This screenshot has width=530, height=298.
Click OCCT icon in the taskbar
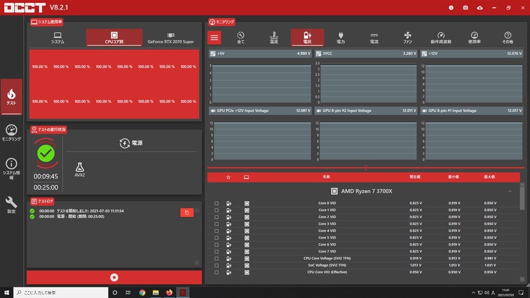(183, 293)
